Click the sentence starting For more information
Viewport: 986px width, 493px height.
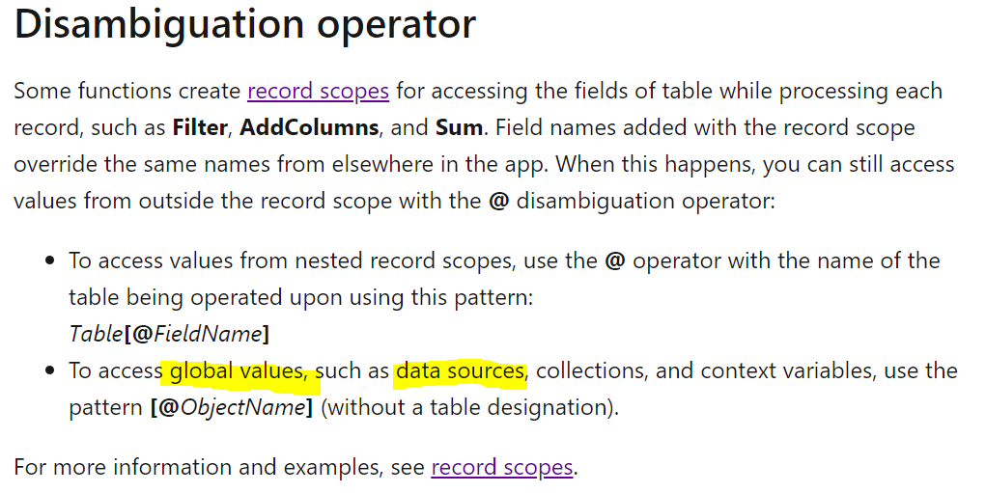pyautogui.click(x=296, y=468)
